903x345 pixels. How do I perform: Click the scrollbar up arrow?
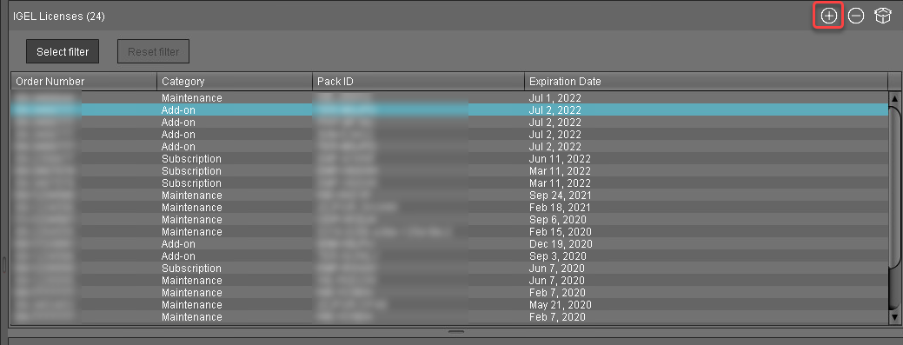click(894, 97)
